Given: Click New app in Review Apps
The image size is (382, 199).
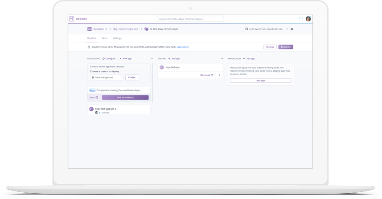Looking at the screenshot, I should click(x=126, y=59).
